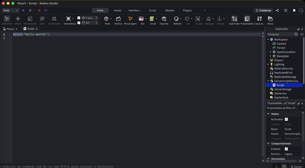305x168 pixels.
Task: Expand the Baseplate node
Action: tap(270, 56)
